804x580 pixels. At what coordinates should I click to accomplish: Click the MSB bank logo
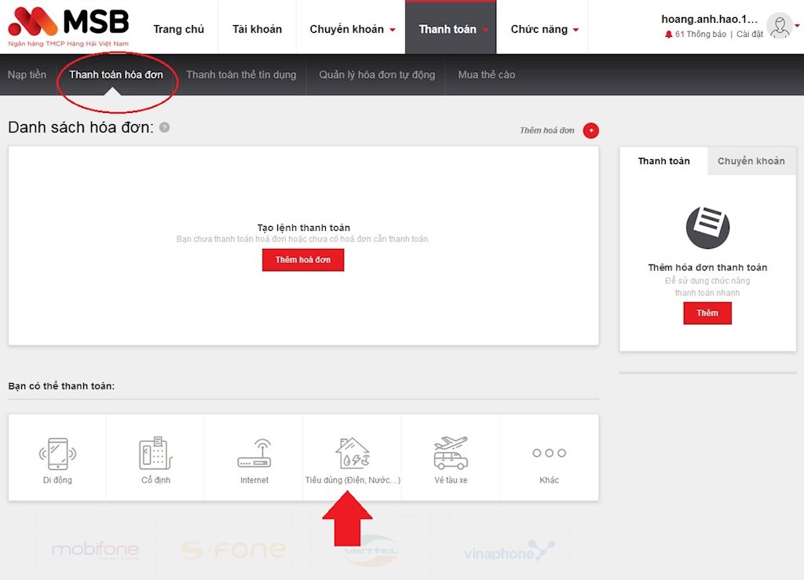[67, 24]
